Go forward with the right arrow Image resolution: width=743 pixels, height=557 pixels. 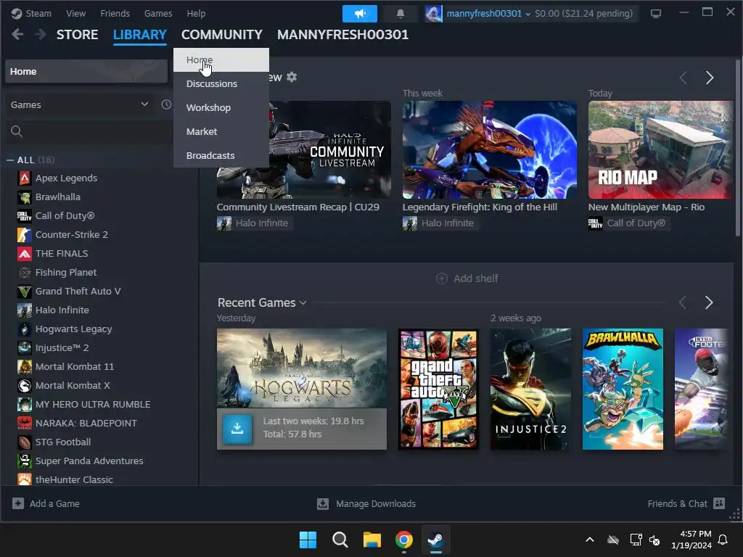(x=41, y=34)
